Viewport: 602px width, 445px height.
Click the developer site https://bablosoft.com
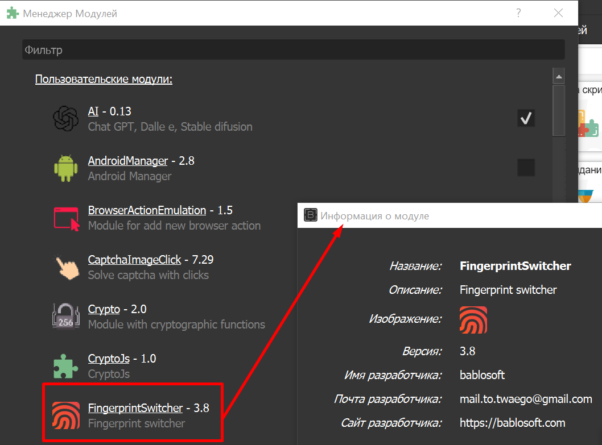512,423
